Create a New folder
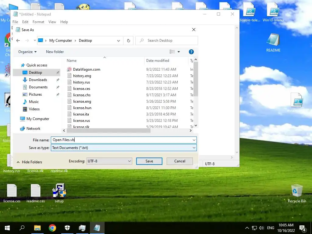This screenshot has height=234, width=312. (55, 52)
